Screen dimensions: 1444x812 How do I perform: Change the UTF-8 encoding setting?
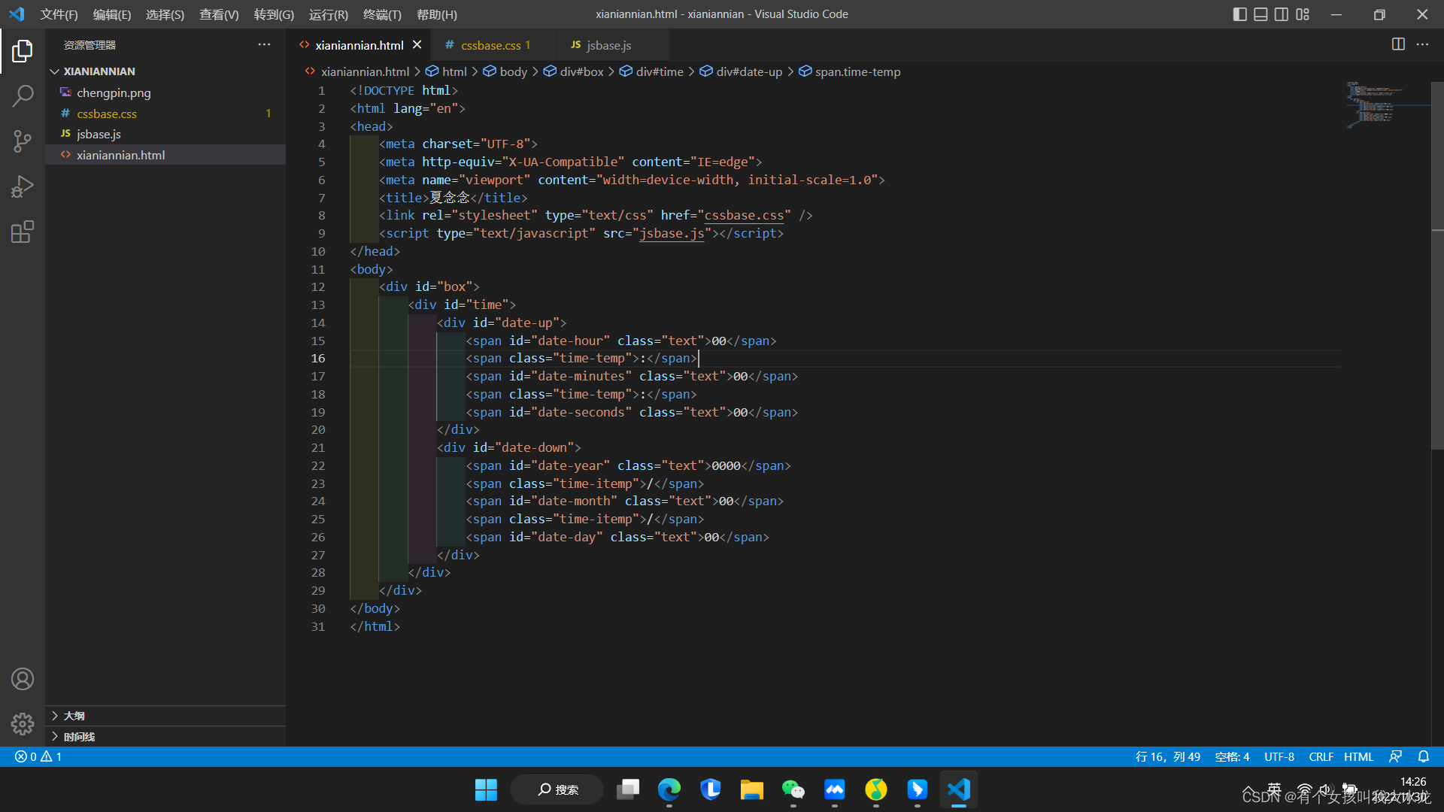click(x=1279, y=756)
